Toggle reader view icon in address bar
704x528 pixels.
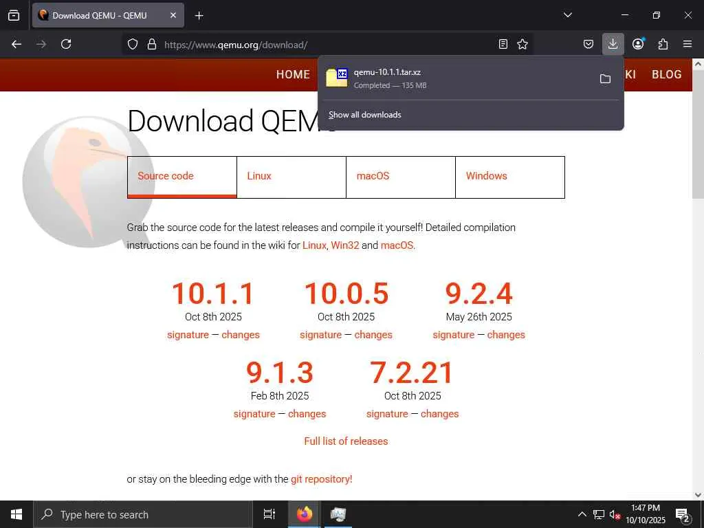(503, 44)
